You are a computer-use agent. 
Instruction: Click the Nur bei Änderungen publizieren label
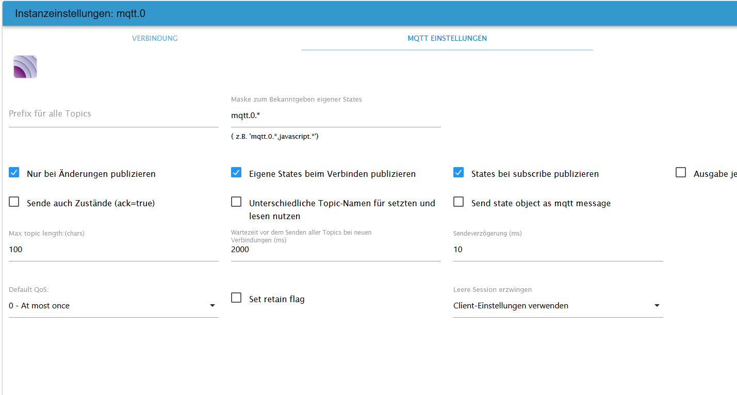pos(91,174)
